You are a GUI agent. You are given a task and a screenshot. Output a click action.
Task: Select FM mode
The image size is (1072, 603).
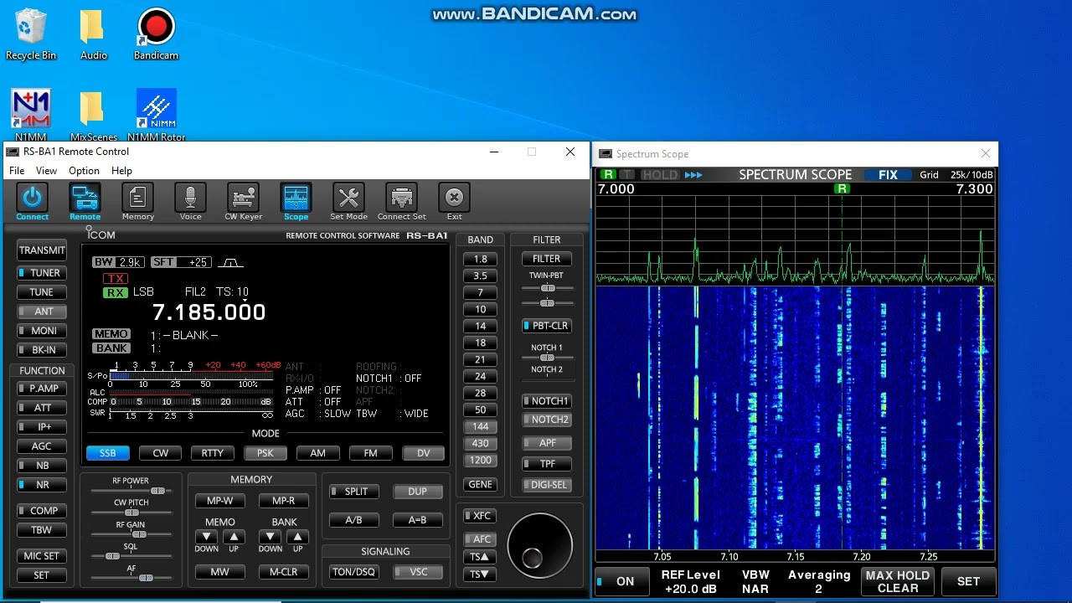(x=370, y=453)
